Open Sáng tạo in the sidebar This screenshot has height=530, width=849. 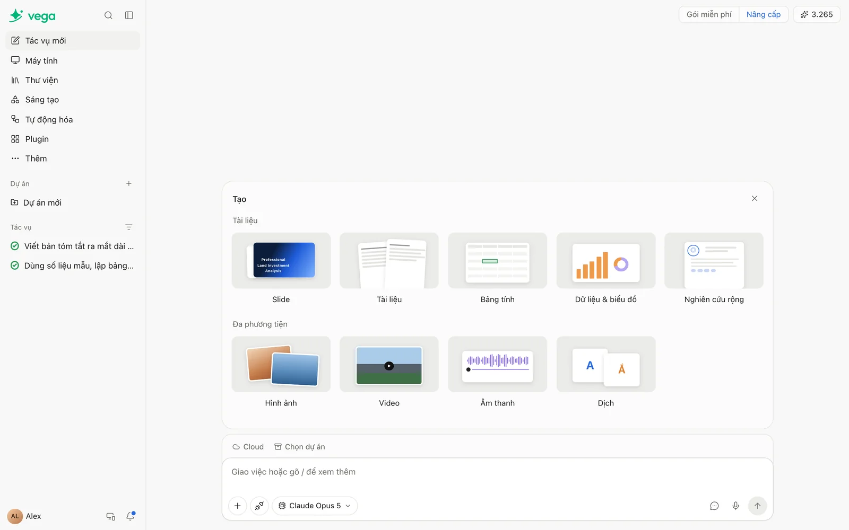(x=73, y=100)
